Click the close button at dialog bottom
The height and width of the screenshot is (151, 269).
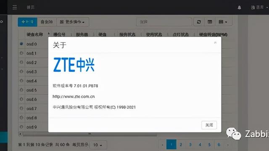point(209,125)
